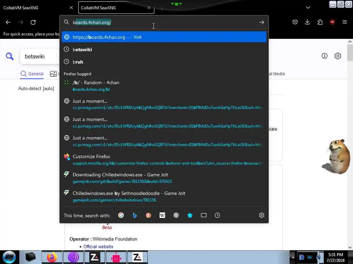353x264 pixels.
Task: Open the black box taskbar icon
Action: pos(31,257)
